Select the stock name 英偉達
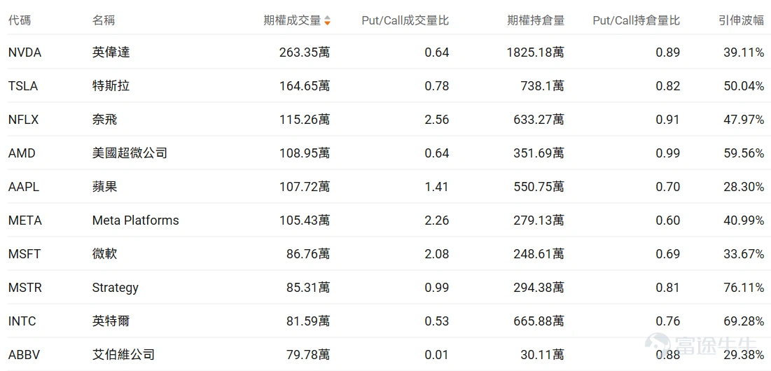This screenshot has height=371, width=771. [x=111, y=52]
